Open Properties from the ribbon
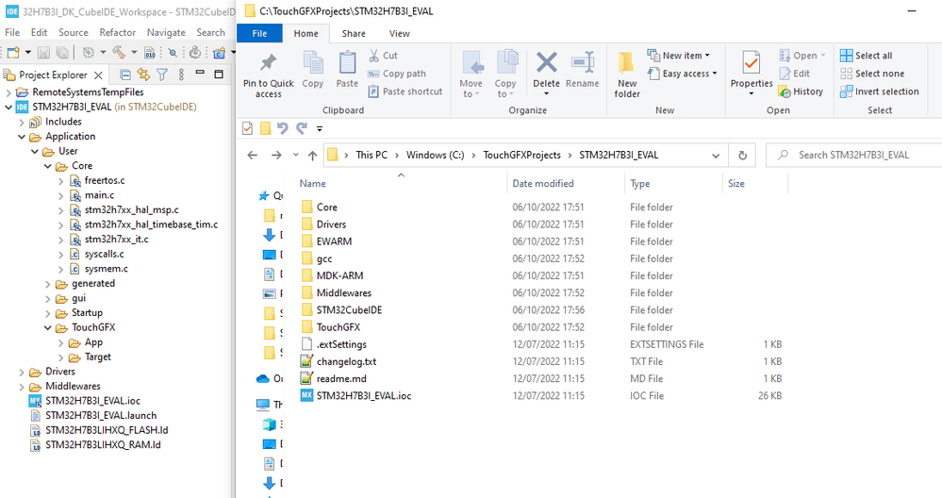The width and height of the screenshot is (942, 498). tap(751, 74)
